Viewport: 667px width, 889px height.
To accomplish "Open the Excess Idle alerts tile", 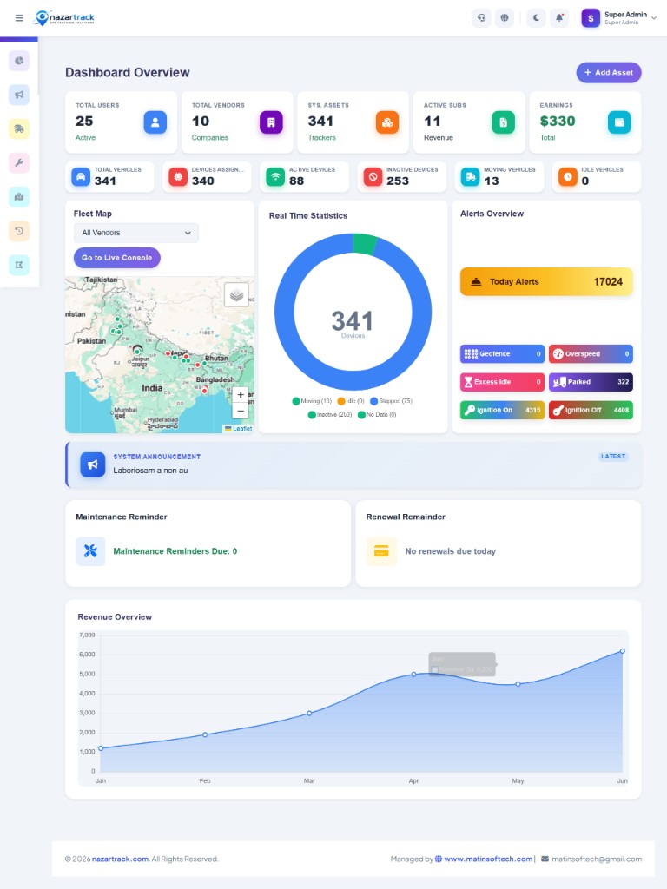I will tap(502, 382).
